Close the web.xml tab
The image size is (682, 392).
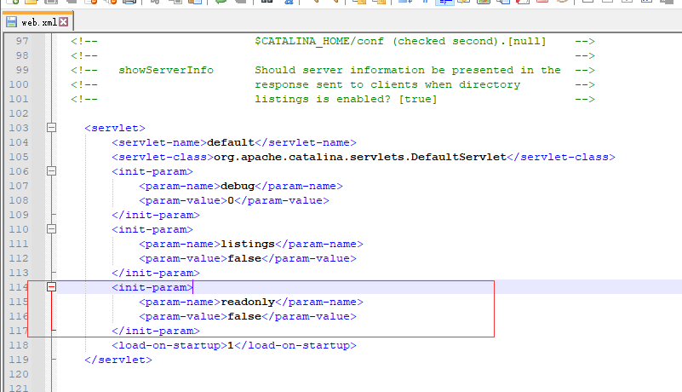point(64,22)
